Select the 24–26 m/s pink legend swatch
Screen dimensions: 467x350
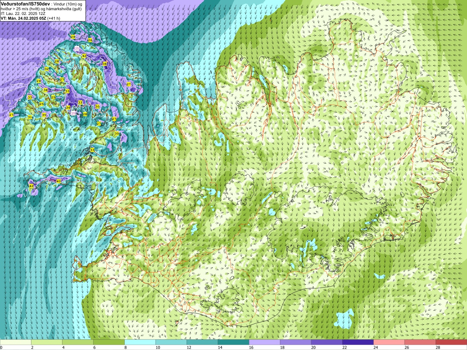click(x=389, y=342)
